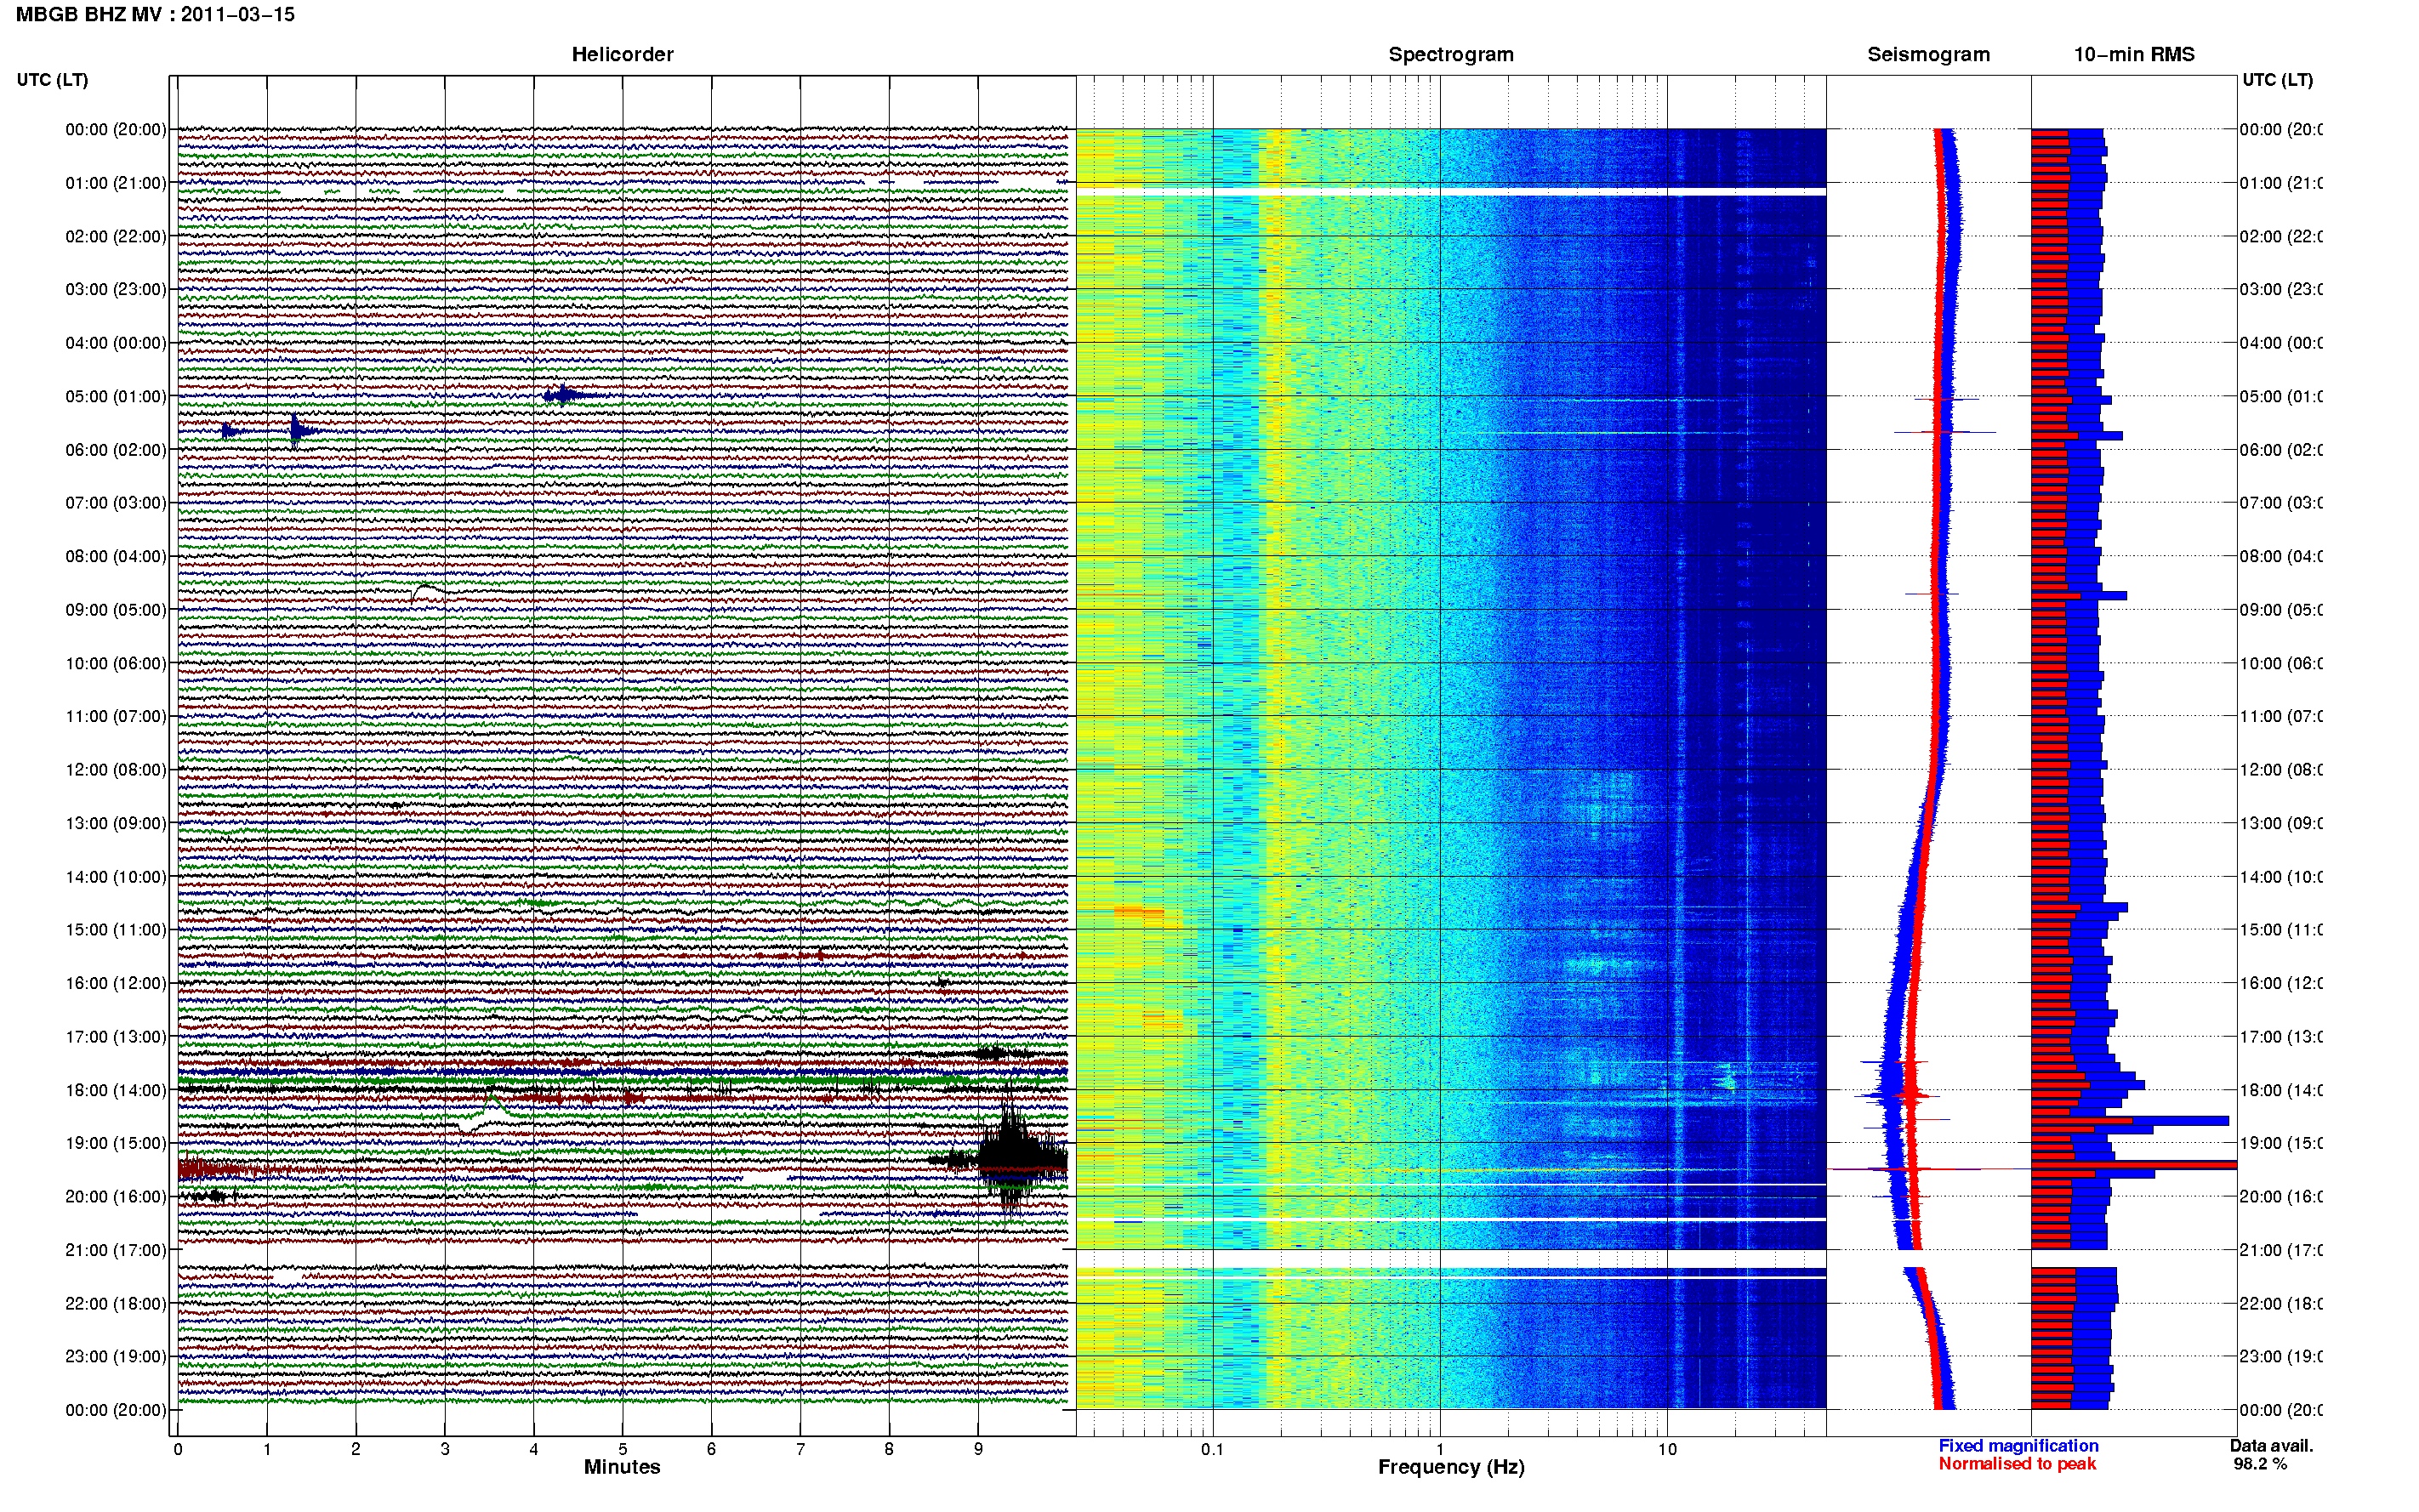Viewport: 2419px width, 1512px height.
Task: Click the minute '5' tick label
Action: pyautogui.click(x=622, y=1449)
